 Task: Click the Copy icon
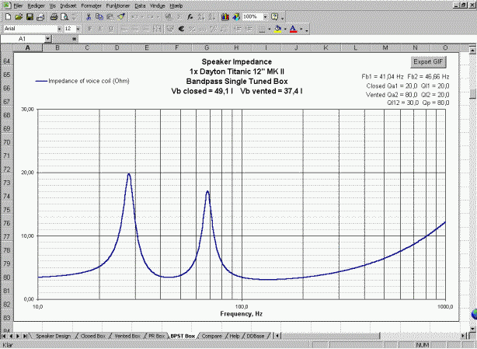coord(99,17)
